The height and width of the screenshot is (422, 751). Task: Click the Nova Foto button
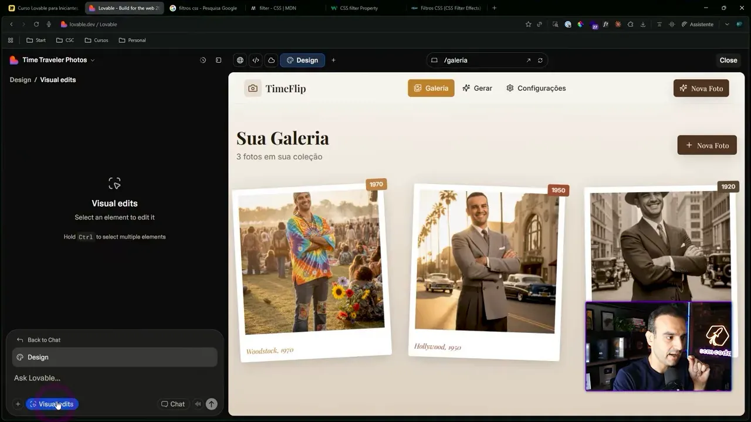701,88
